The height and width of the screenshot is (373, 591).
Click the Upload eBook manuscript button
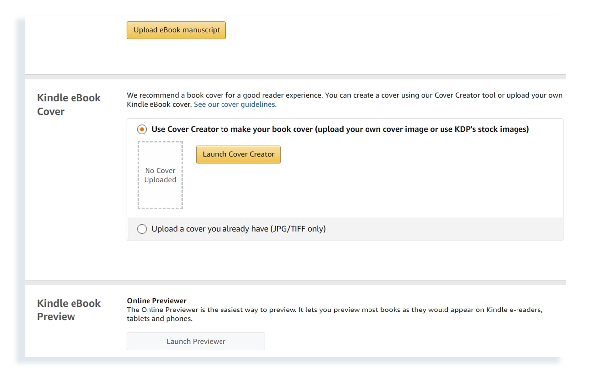[176, 30]
